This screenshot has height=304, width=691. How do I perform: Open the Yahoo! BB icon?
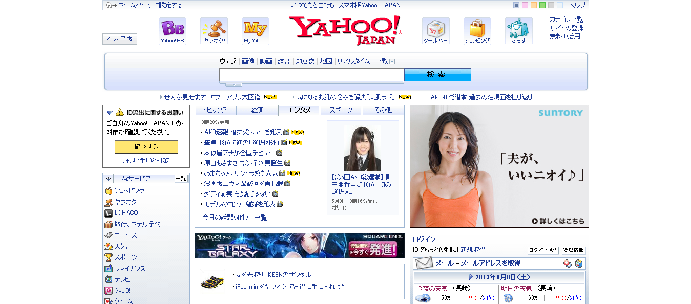coord(173,31)
